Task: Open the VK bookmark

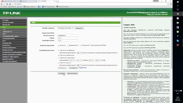Action: (x=39, y=7)
